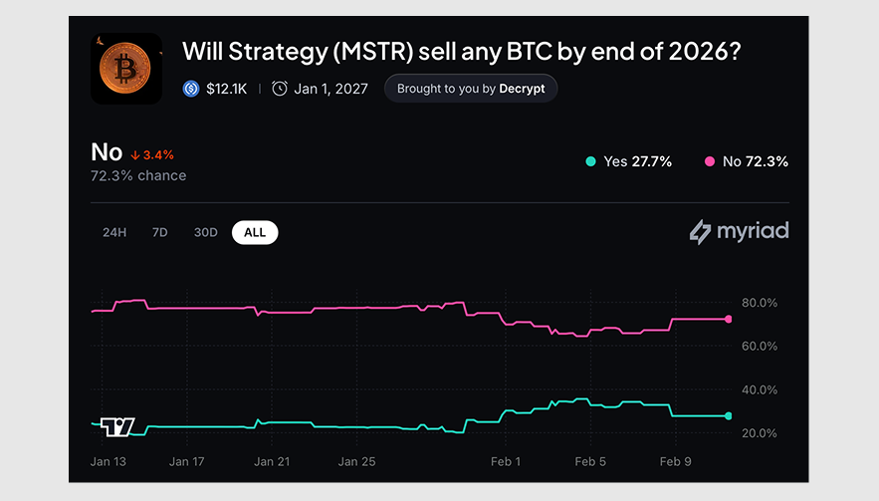The height and width of the screenshot is (501, 879).
Task: Click the Jan 1, 2027 end date
Action: pyautogui.click(x=330, y=89)
